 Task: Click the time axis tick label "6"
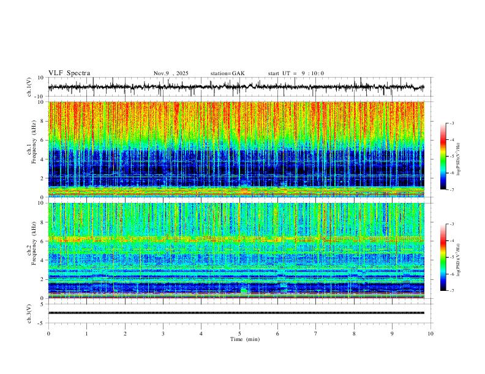coord(277,334)
